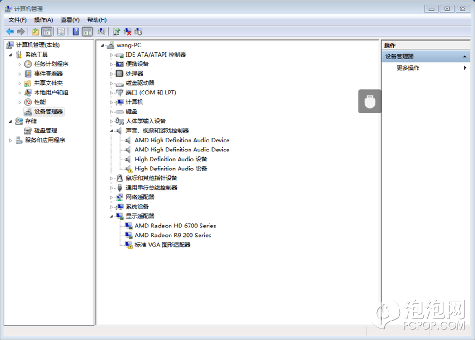Screen dimensions: 475x340
Task: Open the 操作(A) menu
Action: click(x=43, y=20)
